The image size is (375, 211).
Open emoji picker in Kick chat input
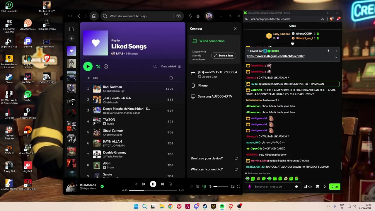tap(296, 187)
